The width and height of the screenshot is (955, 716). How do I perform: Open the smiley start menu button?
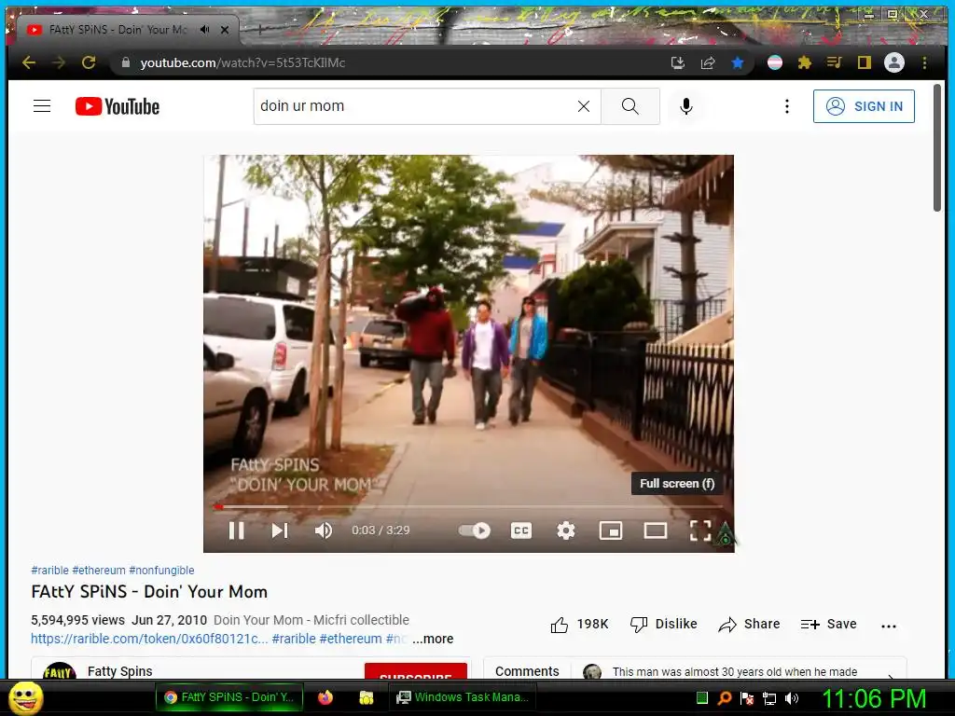click(x=26, y=697)
